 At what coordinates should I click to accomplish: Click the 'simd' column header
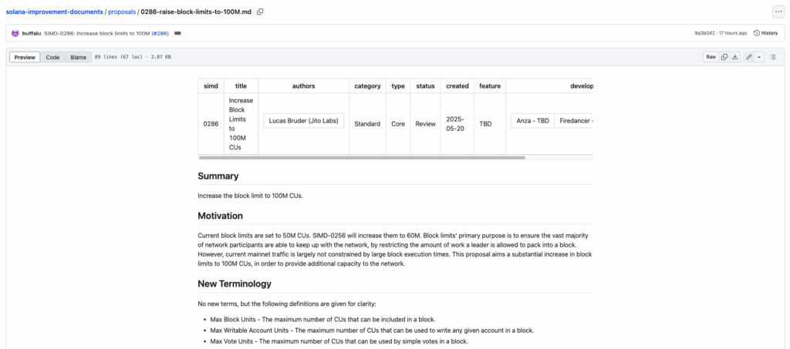click(211, 86)
